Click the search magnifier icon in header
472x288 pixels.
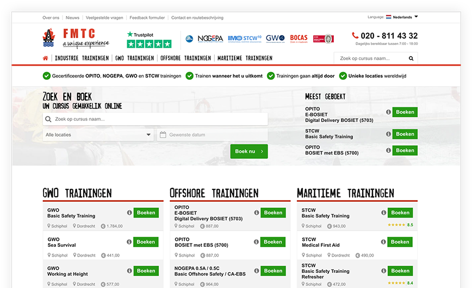[x=411, y=59]
